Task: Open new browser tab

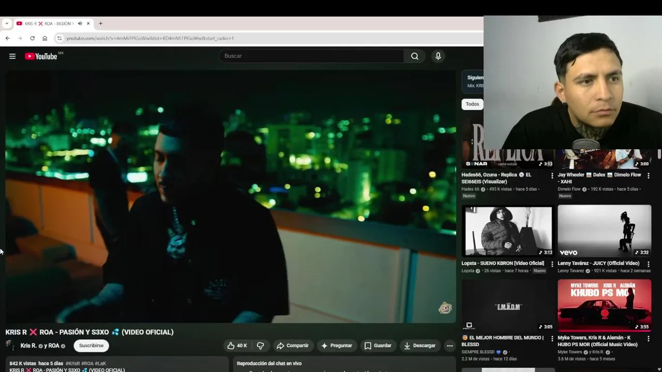Action: tap(100, 23)
